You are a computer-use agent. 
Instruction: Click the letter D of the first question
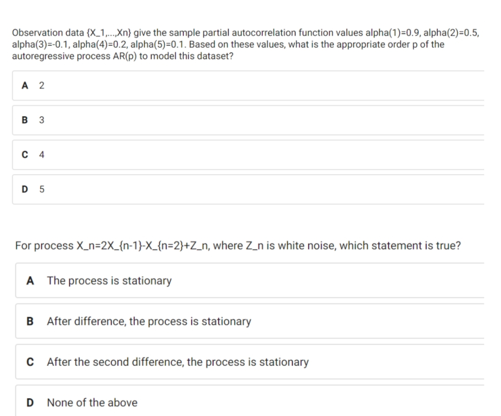click(x=24, y=189)
